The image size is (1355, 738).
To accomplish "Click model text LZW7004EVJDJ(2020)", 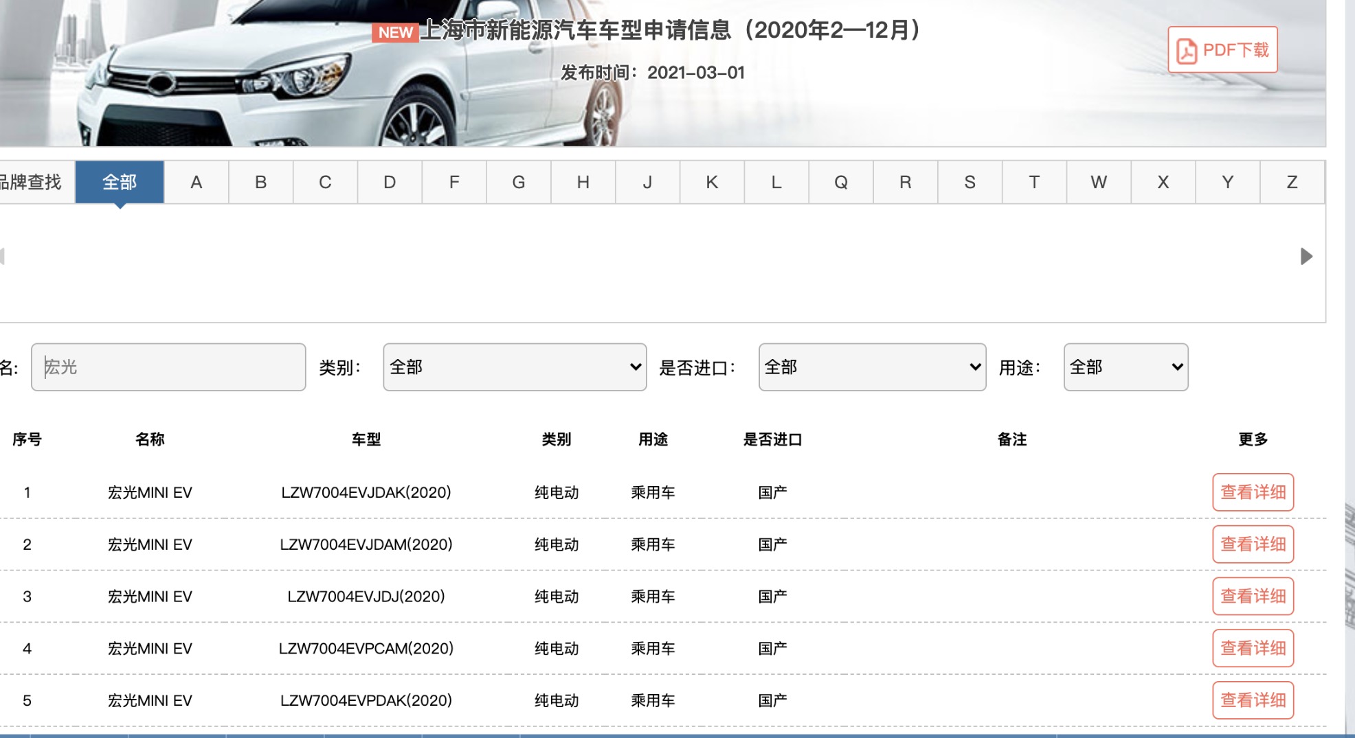I will pyautogui.click(x=366, y=597).
